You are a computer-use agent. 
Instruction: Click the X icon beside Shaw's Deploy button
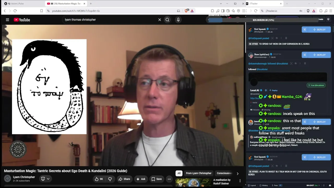pos(305,55)
